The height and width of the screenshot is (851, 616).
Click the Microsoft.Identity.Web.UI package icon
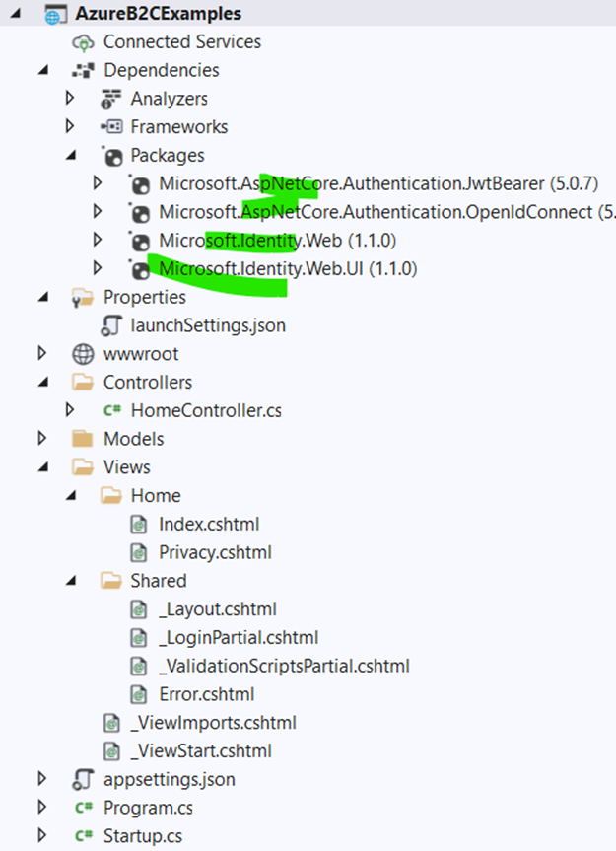tap(140, 269)
